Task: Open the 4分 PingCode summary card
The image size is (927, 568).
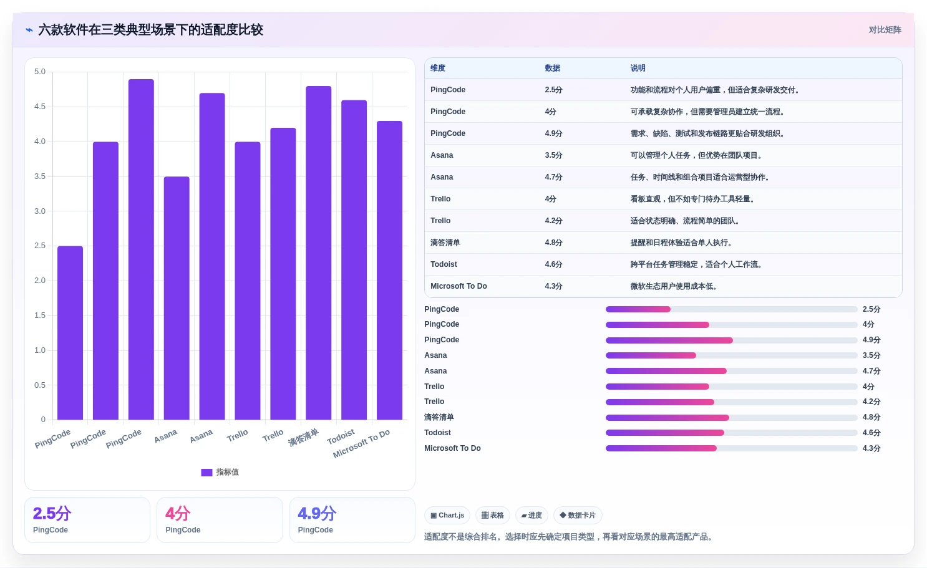Action: (220, 520)
